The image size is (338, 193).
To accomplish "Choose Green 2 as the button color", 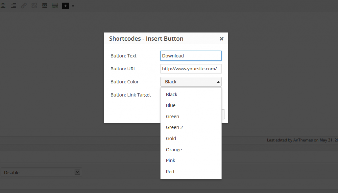I will tap(174, 127).
